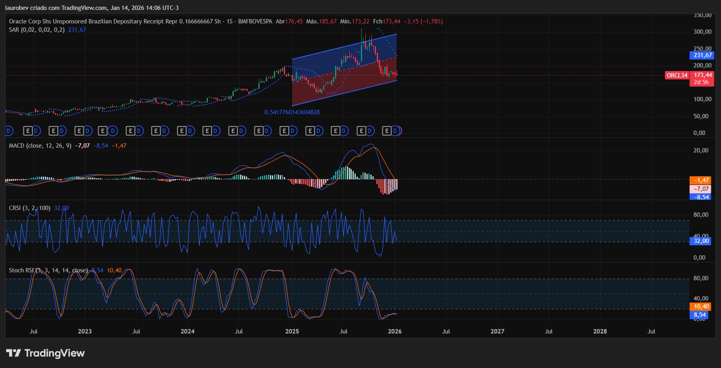
Task: Click the 2023 label on the time axis
Action: click(85, 331)
